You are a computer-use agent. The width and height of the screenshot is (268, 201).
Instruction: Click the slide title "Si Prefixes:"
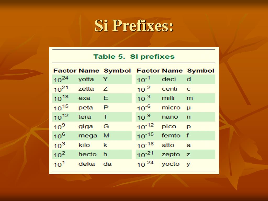tap(134, 25)
